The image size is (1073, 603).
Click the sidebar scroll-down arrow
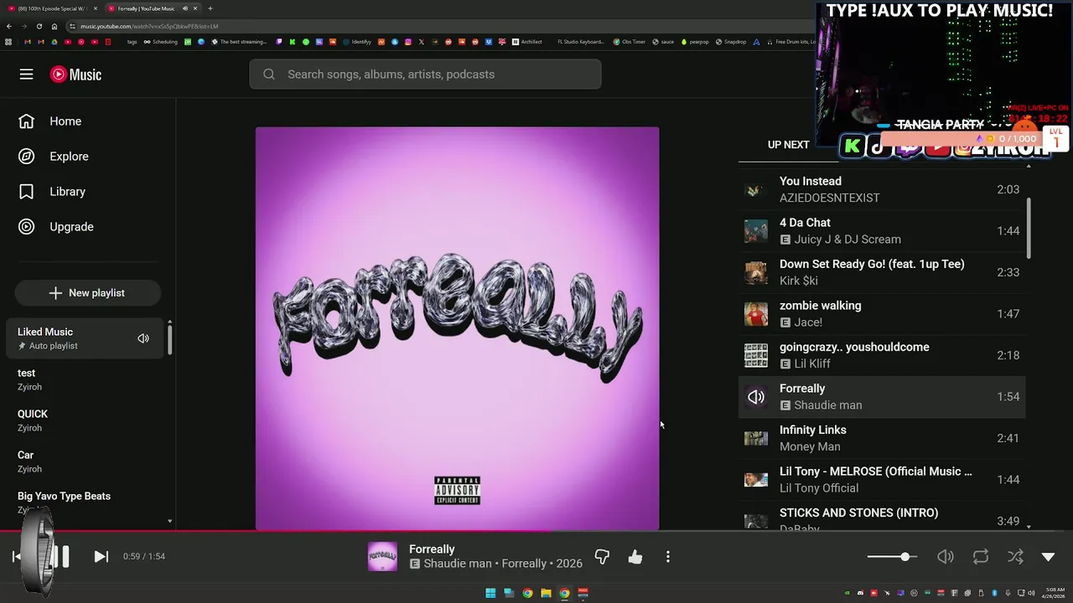pyautogui.click(x=169, y=521)
